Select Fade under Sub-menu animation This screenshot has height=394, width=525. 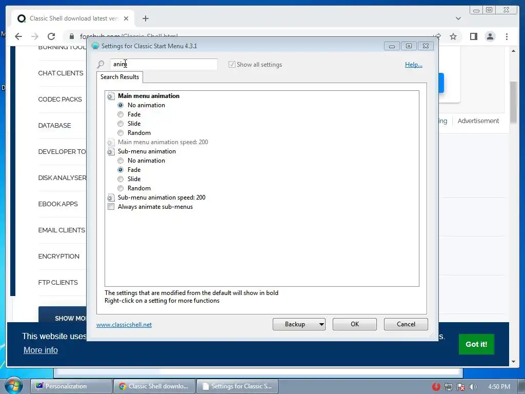(120, 170)
